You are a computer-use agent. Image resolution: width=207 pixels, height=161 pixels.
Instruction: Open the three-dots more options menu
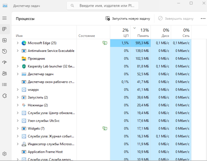coord(203,19)
